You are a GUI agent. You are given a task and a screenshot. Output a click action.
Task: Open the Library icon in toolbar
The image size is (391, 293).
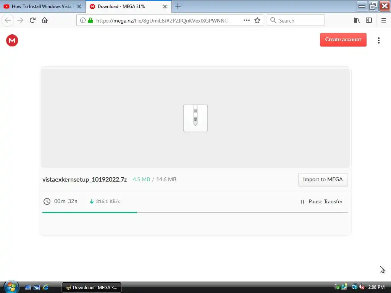click(357, 21)
